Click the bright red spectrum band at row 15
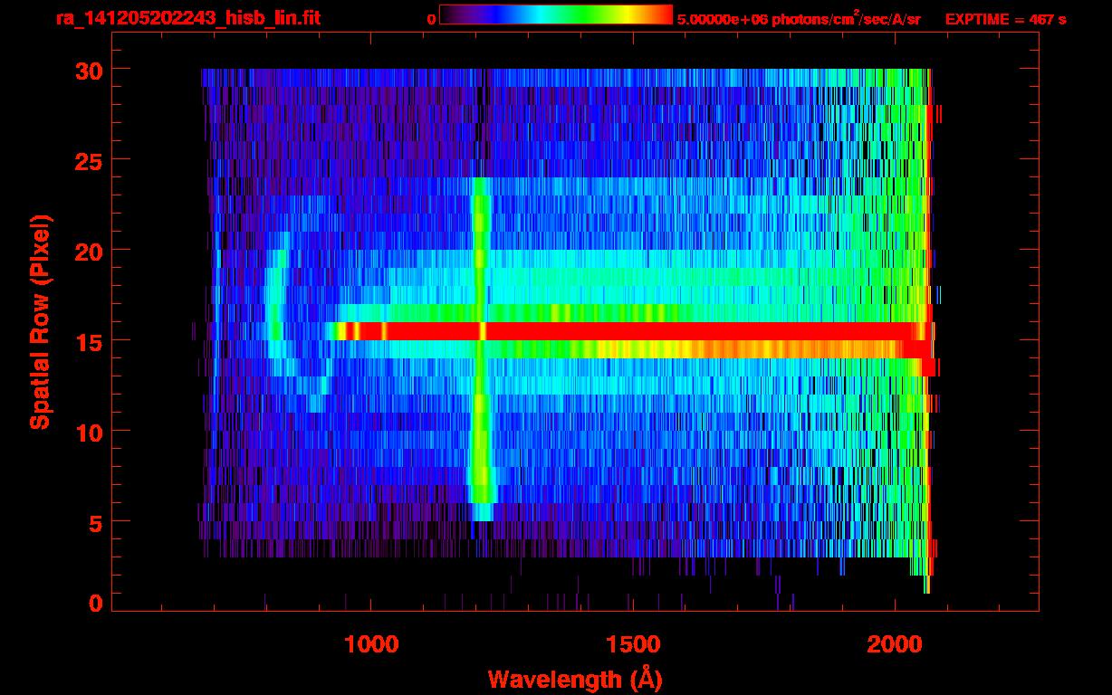This screenshot has height=695, width=1112. [634, 331]
